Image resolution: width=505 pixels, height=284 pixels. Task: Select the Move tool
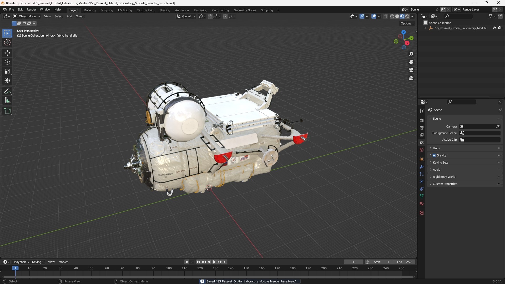pos(7,53)
